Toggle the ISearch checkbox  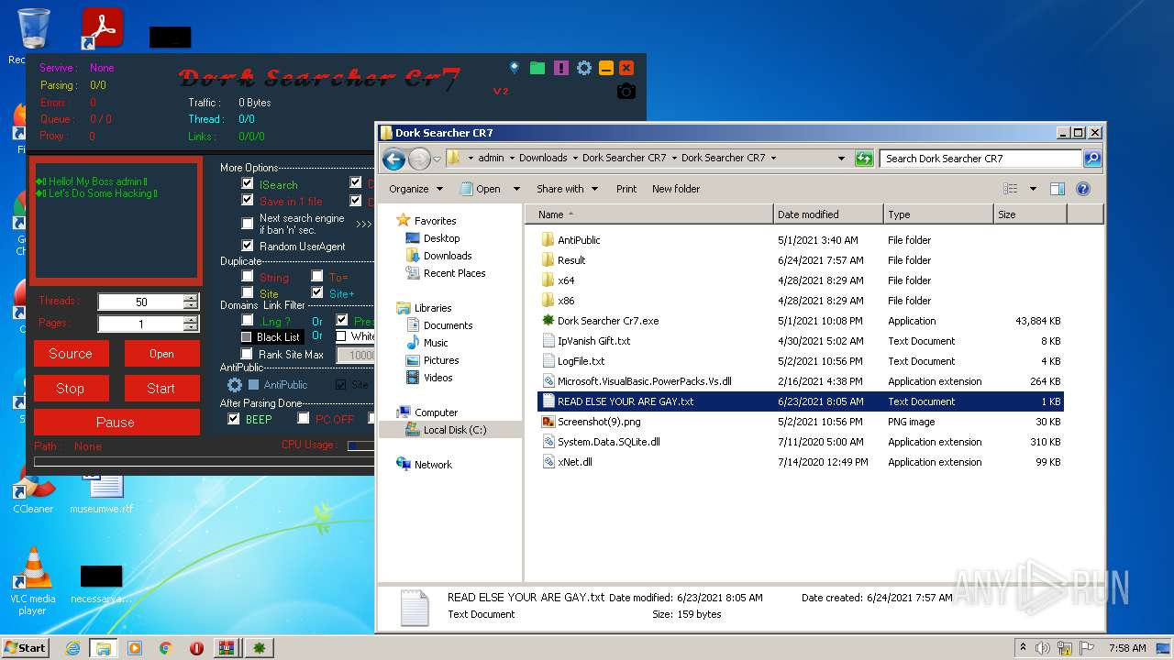click(x=247, y=183)
